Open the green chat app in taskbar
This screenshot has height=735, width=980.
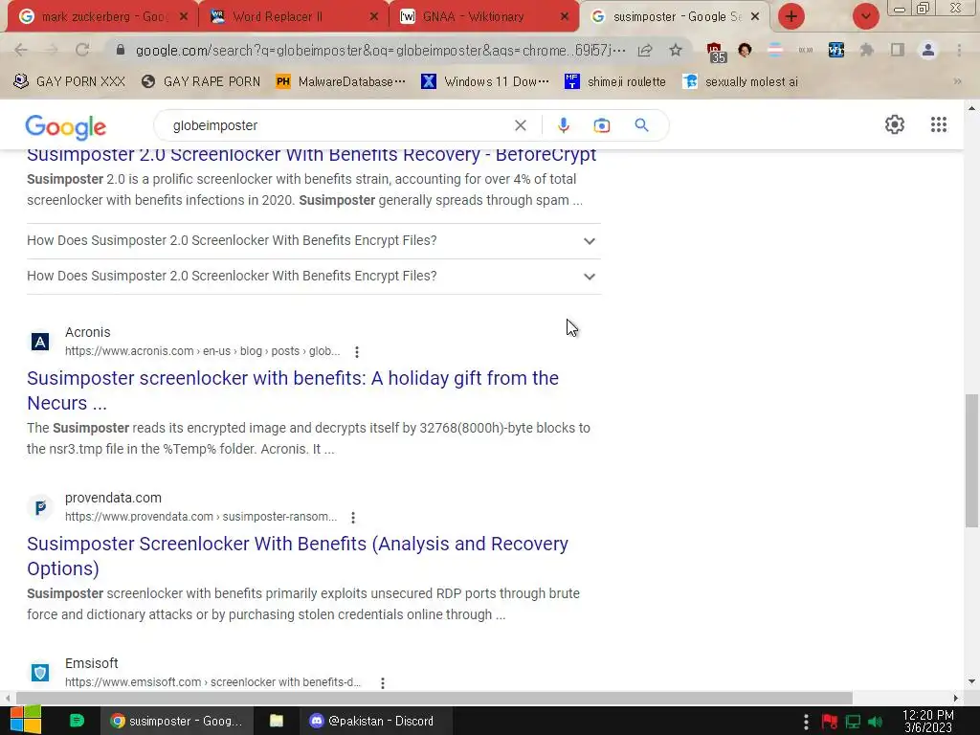[x=77, y=721]
